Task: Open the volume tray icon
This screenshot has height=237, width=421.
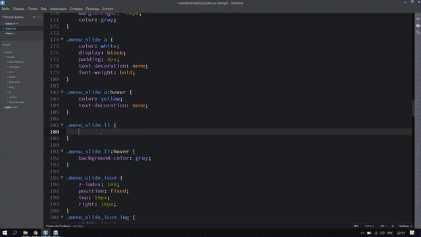Action: (382, 233)
